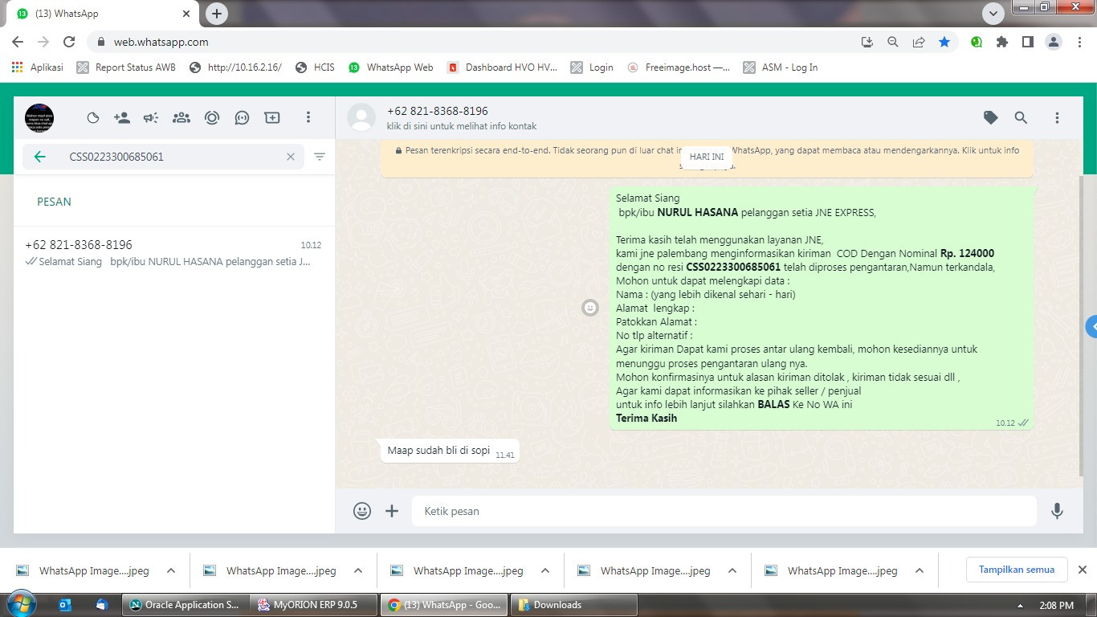1097x617 pixels.
Task: Open chat header three-dot menu
Action: (1057, 118)
